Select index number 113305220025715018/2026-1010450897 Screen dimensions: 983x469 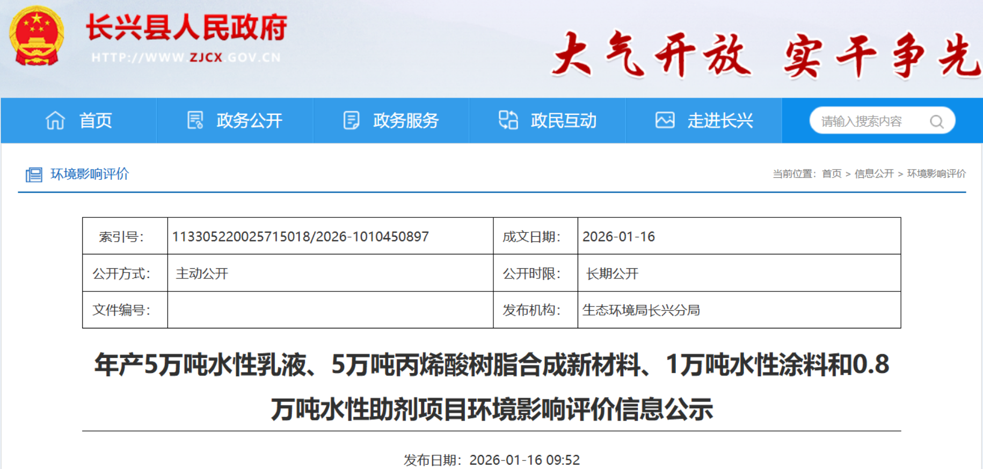point(301,237)
